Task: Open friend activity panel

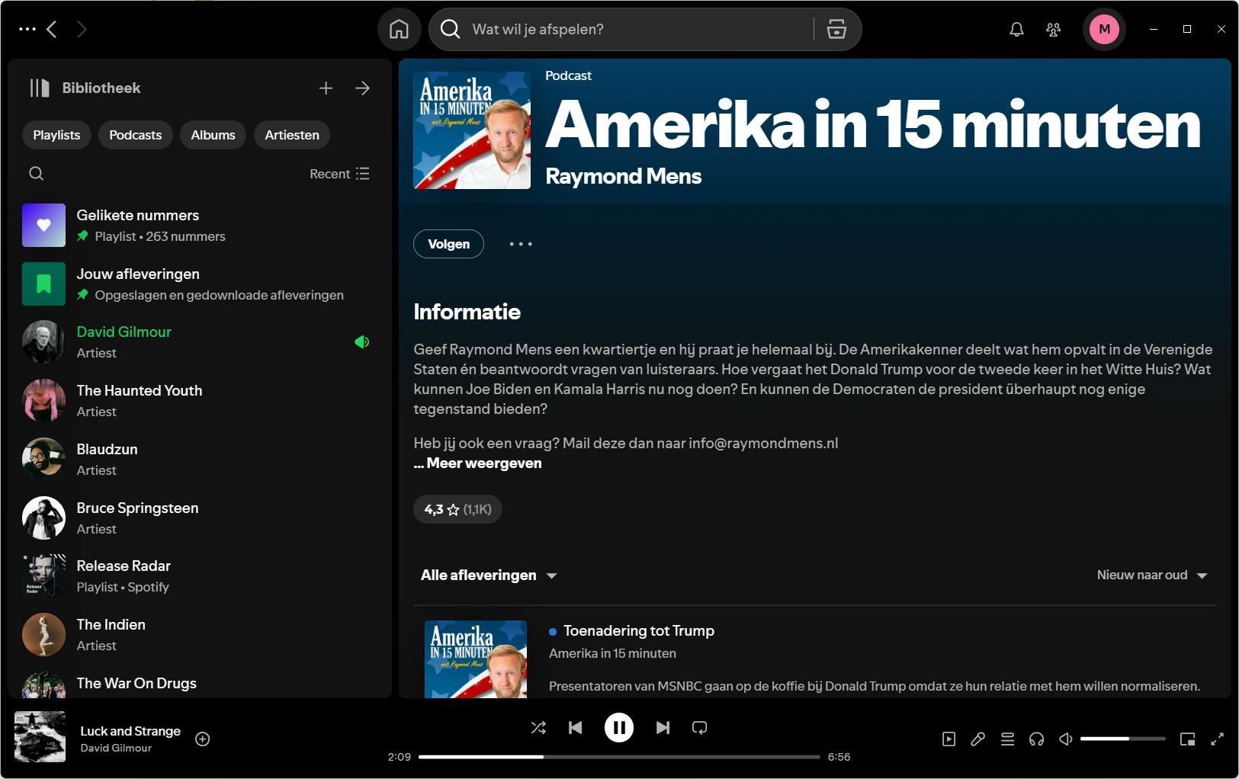Action: pyautogui.click(x=1054, y=29)
